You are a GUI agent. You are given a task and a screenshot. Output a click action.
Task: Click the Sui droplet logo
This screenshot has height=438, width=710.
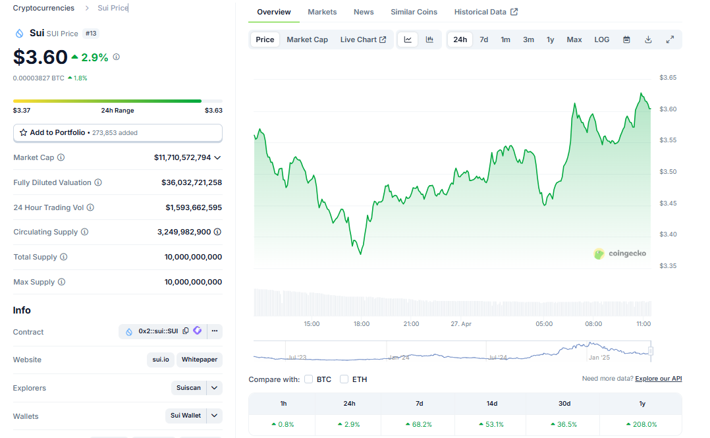(19, 33)
